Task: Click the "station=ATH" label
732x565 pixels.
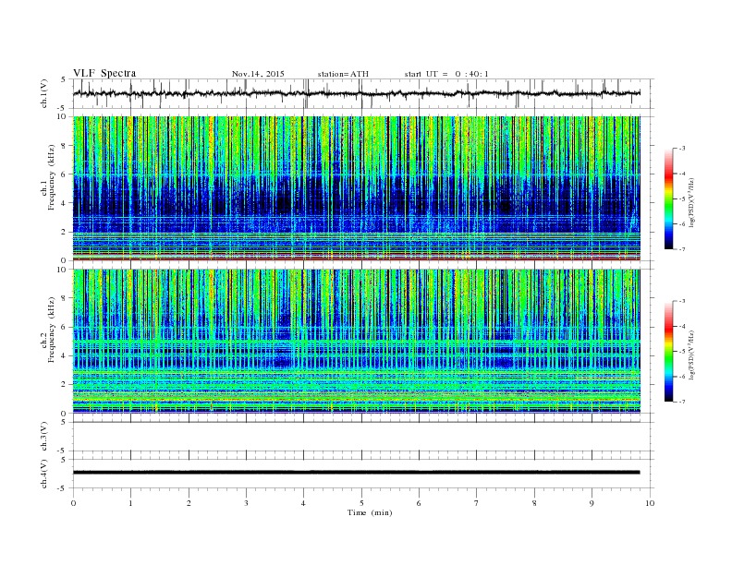Action: pyautogui.click(x=343, y=74)
